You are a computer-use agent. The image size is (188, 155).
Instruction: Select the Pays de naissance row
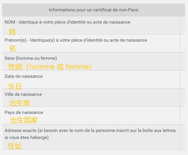(91, 116)
